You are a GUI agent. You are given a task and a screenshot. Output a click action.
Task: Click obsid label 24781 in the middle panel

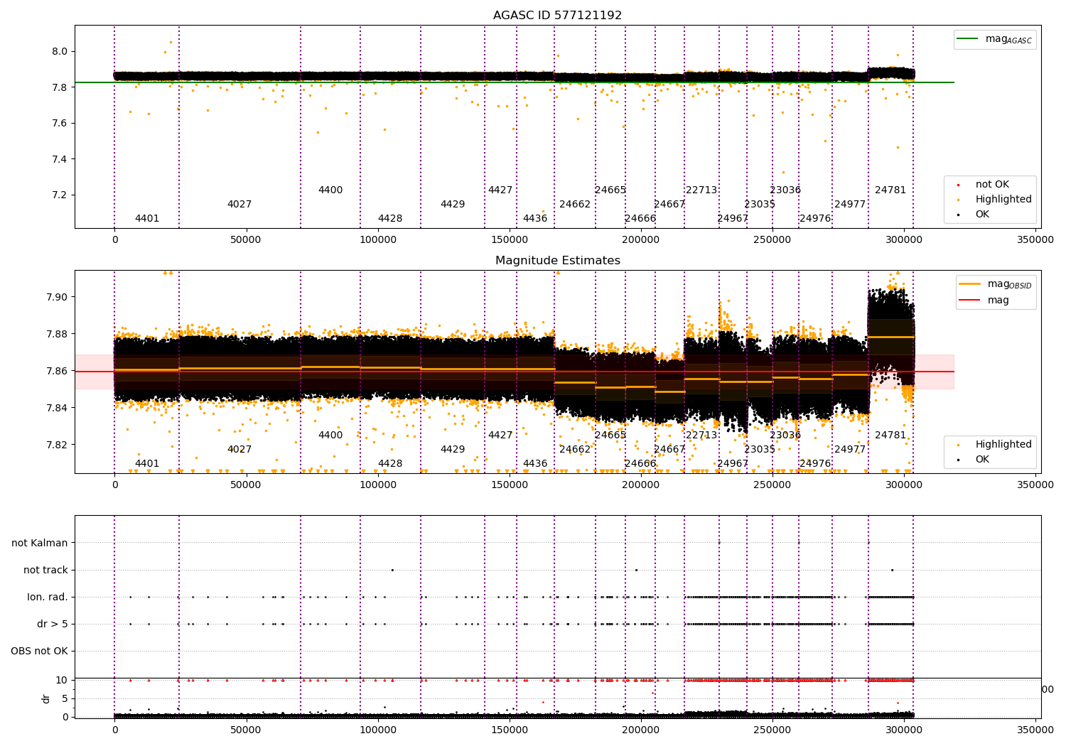(x=890, y=436)
